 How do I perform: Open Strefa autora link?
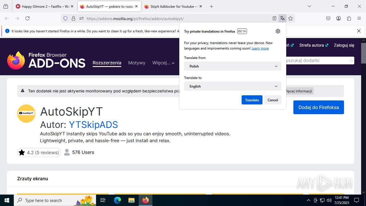[x=314, y=45]
